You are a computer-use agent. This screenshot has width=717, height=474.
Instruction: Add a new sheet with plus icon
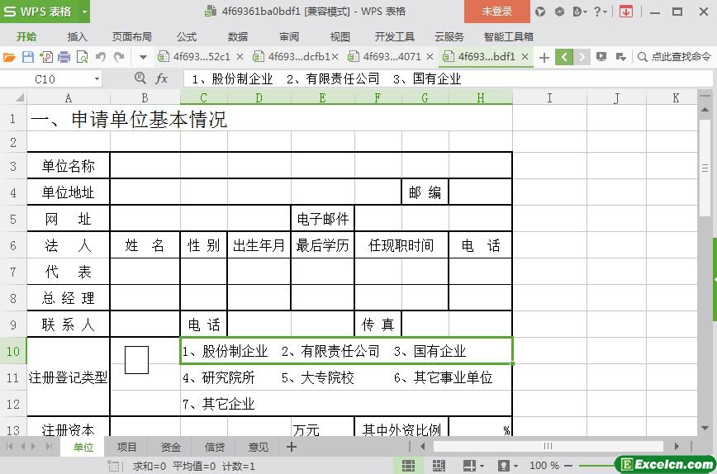[292, 447]
